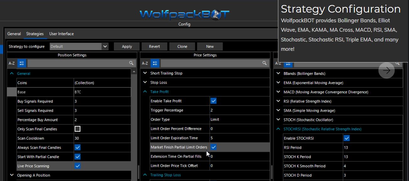Click Trigger Percentage value field
The image size is (409, 181).
tap(240, 110)
